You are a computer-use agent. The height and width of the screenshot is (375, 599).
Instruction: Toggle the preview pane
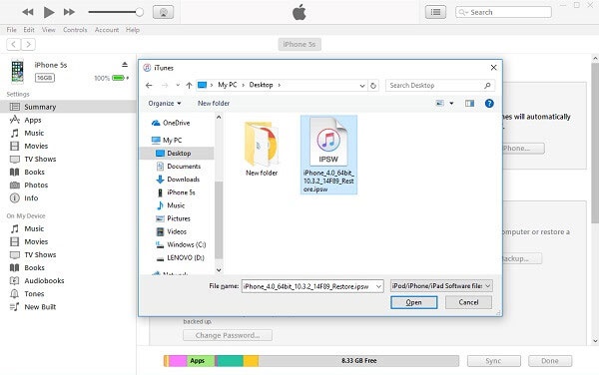click(469, 104)
